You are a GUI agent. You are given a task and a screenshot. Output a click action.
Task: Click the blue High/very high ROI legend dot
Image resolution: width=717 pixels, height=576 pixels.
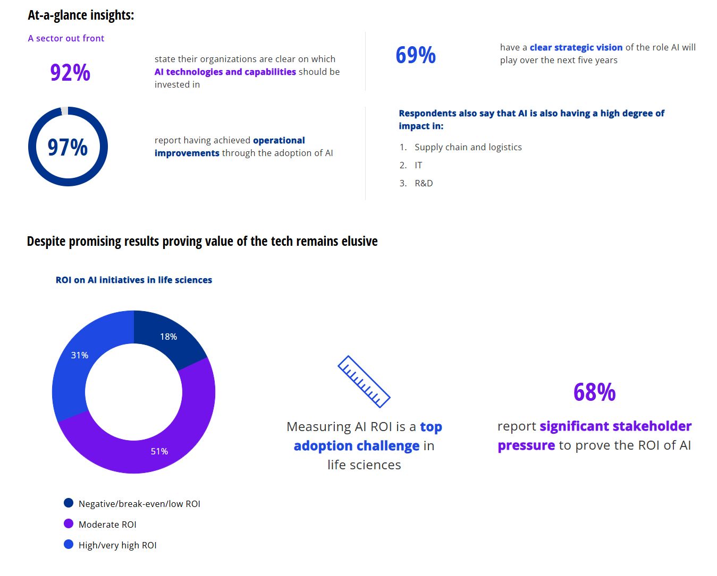[69, 544]
